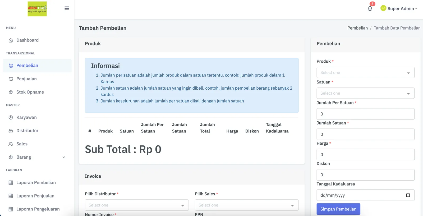This screenshot has height=216, width=423.
Task: Open Karyawan menu item
Action: 37,117
